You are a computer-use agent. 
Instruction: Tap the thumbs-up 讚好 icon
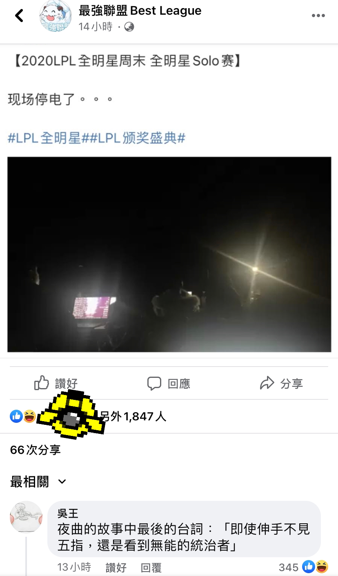[x=42, y=383]
